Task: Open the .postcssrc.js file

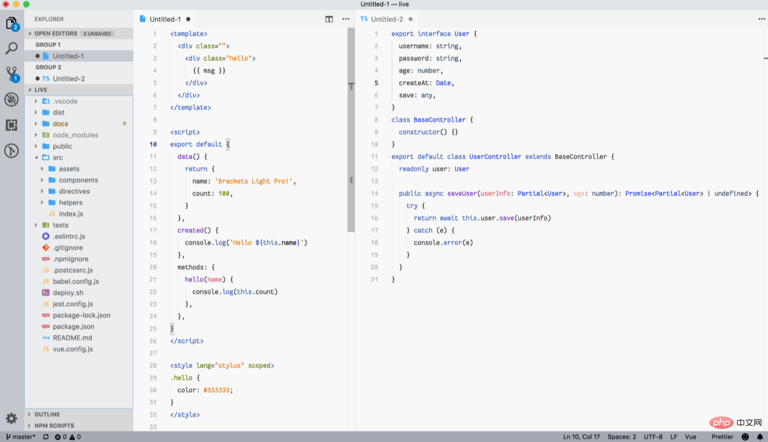Action: point(79,270)
